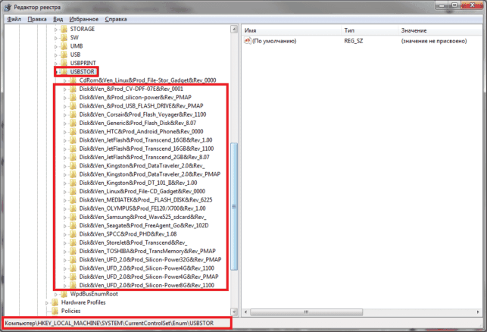Image resolution: width=487 pixels, height=332 pixels.
Task: Select UFD_2.0 Silicon-Power8G&Rev_1100 key
Action: coord(147,285)
